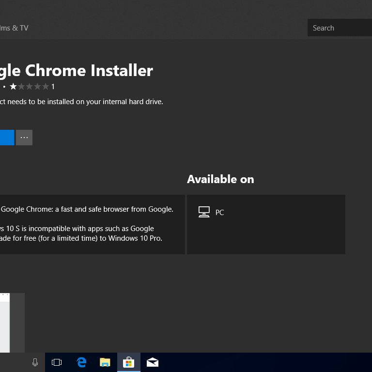Click the Available on heading
The width and height of the screenshot is (372, 372).
pyautogui.click(x=220, y=179)
